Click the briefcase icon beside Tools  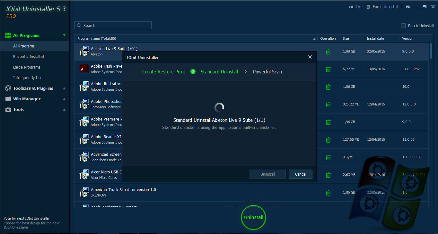pos(8,110)
